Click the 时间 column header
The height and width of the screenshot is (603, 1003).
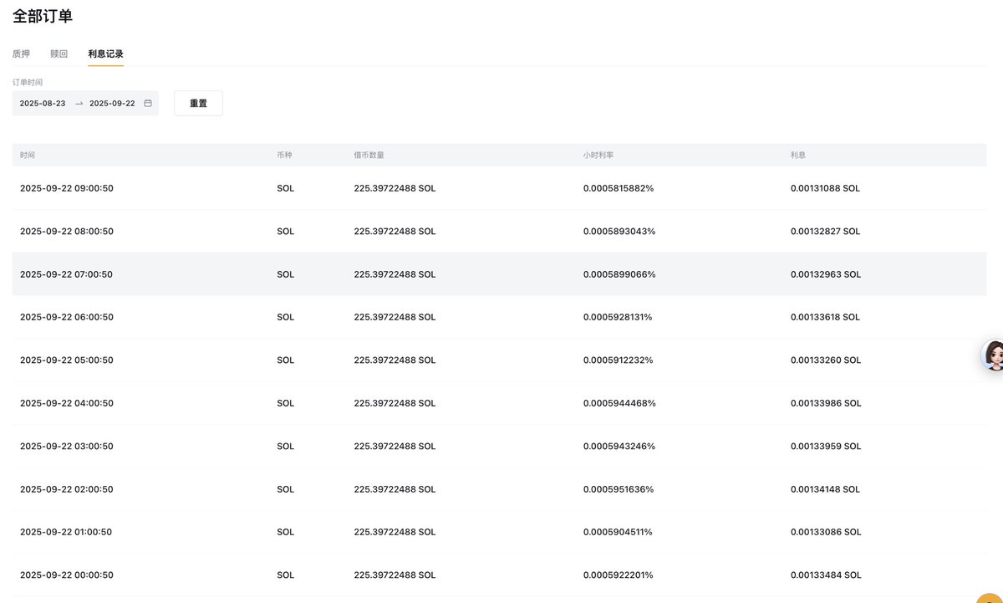(28, 156)
